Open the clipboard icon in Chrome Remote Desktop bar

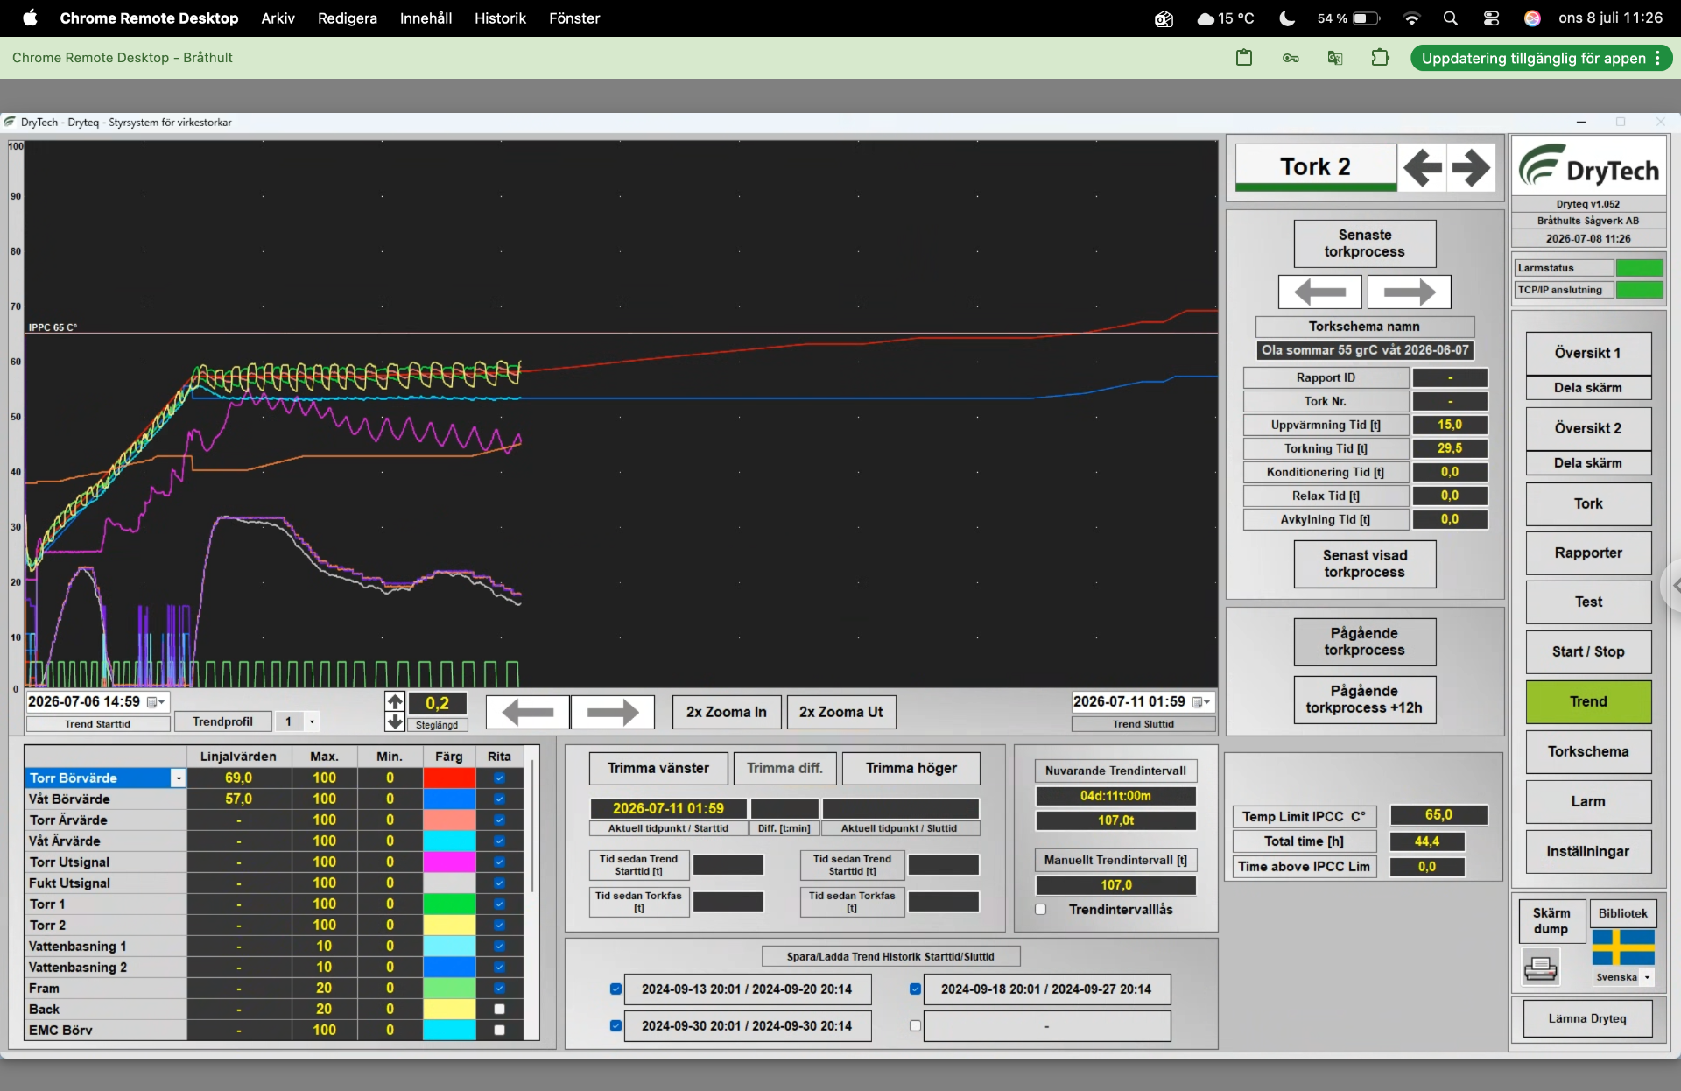1244,58
